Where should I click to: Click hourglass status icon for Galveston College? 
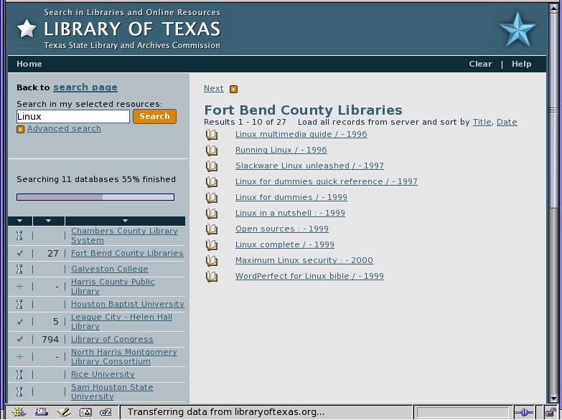point(20,269)
